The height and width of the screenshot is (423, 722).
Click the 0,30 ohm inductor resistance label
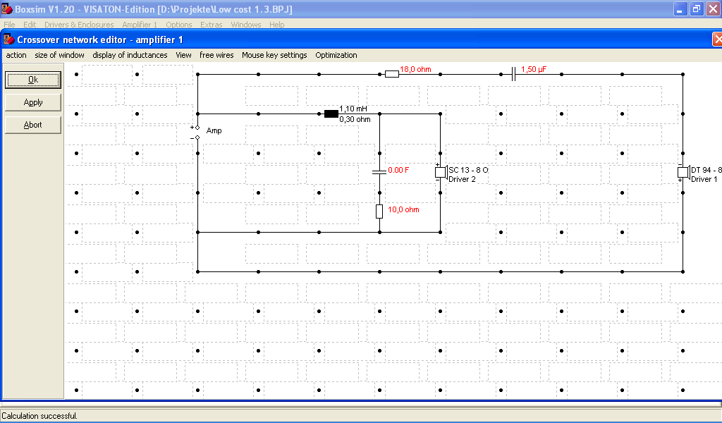[x=355, y=119]
